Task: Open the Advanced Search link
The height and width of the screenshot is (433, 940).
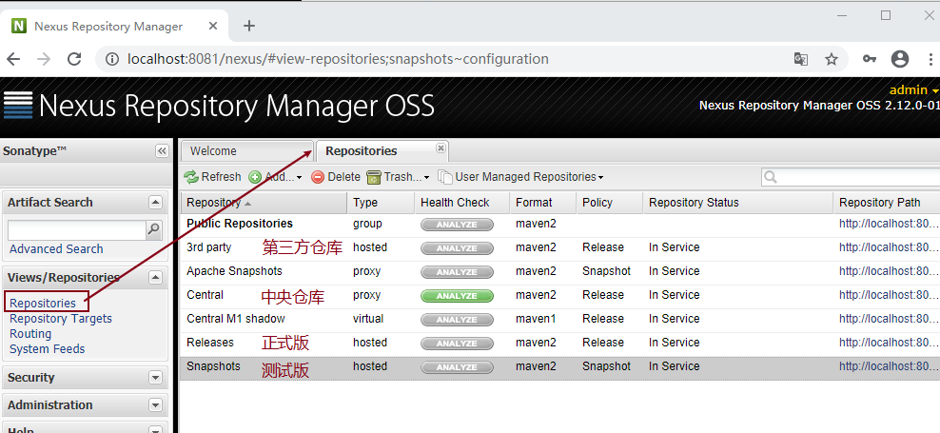Action: tap(56, 249)
